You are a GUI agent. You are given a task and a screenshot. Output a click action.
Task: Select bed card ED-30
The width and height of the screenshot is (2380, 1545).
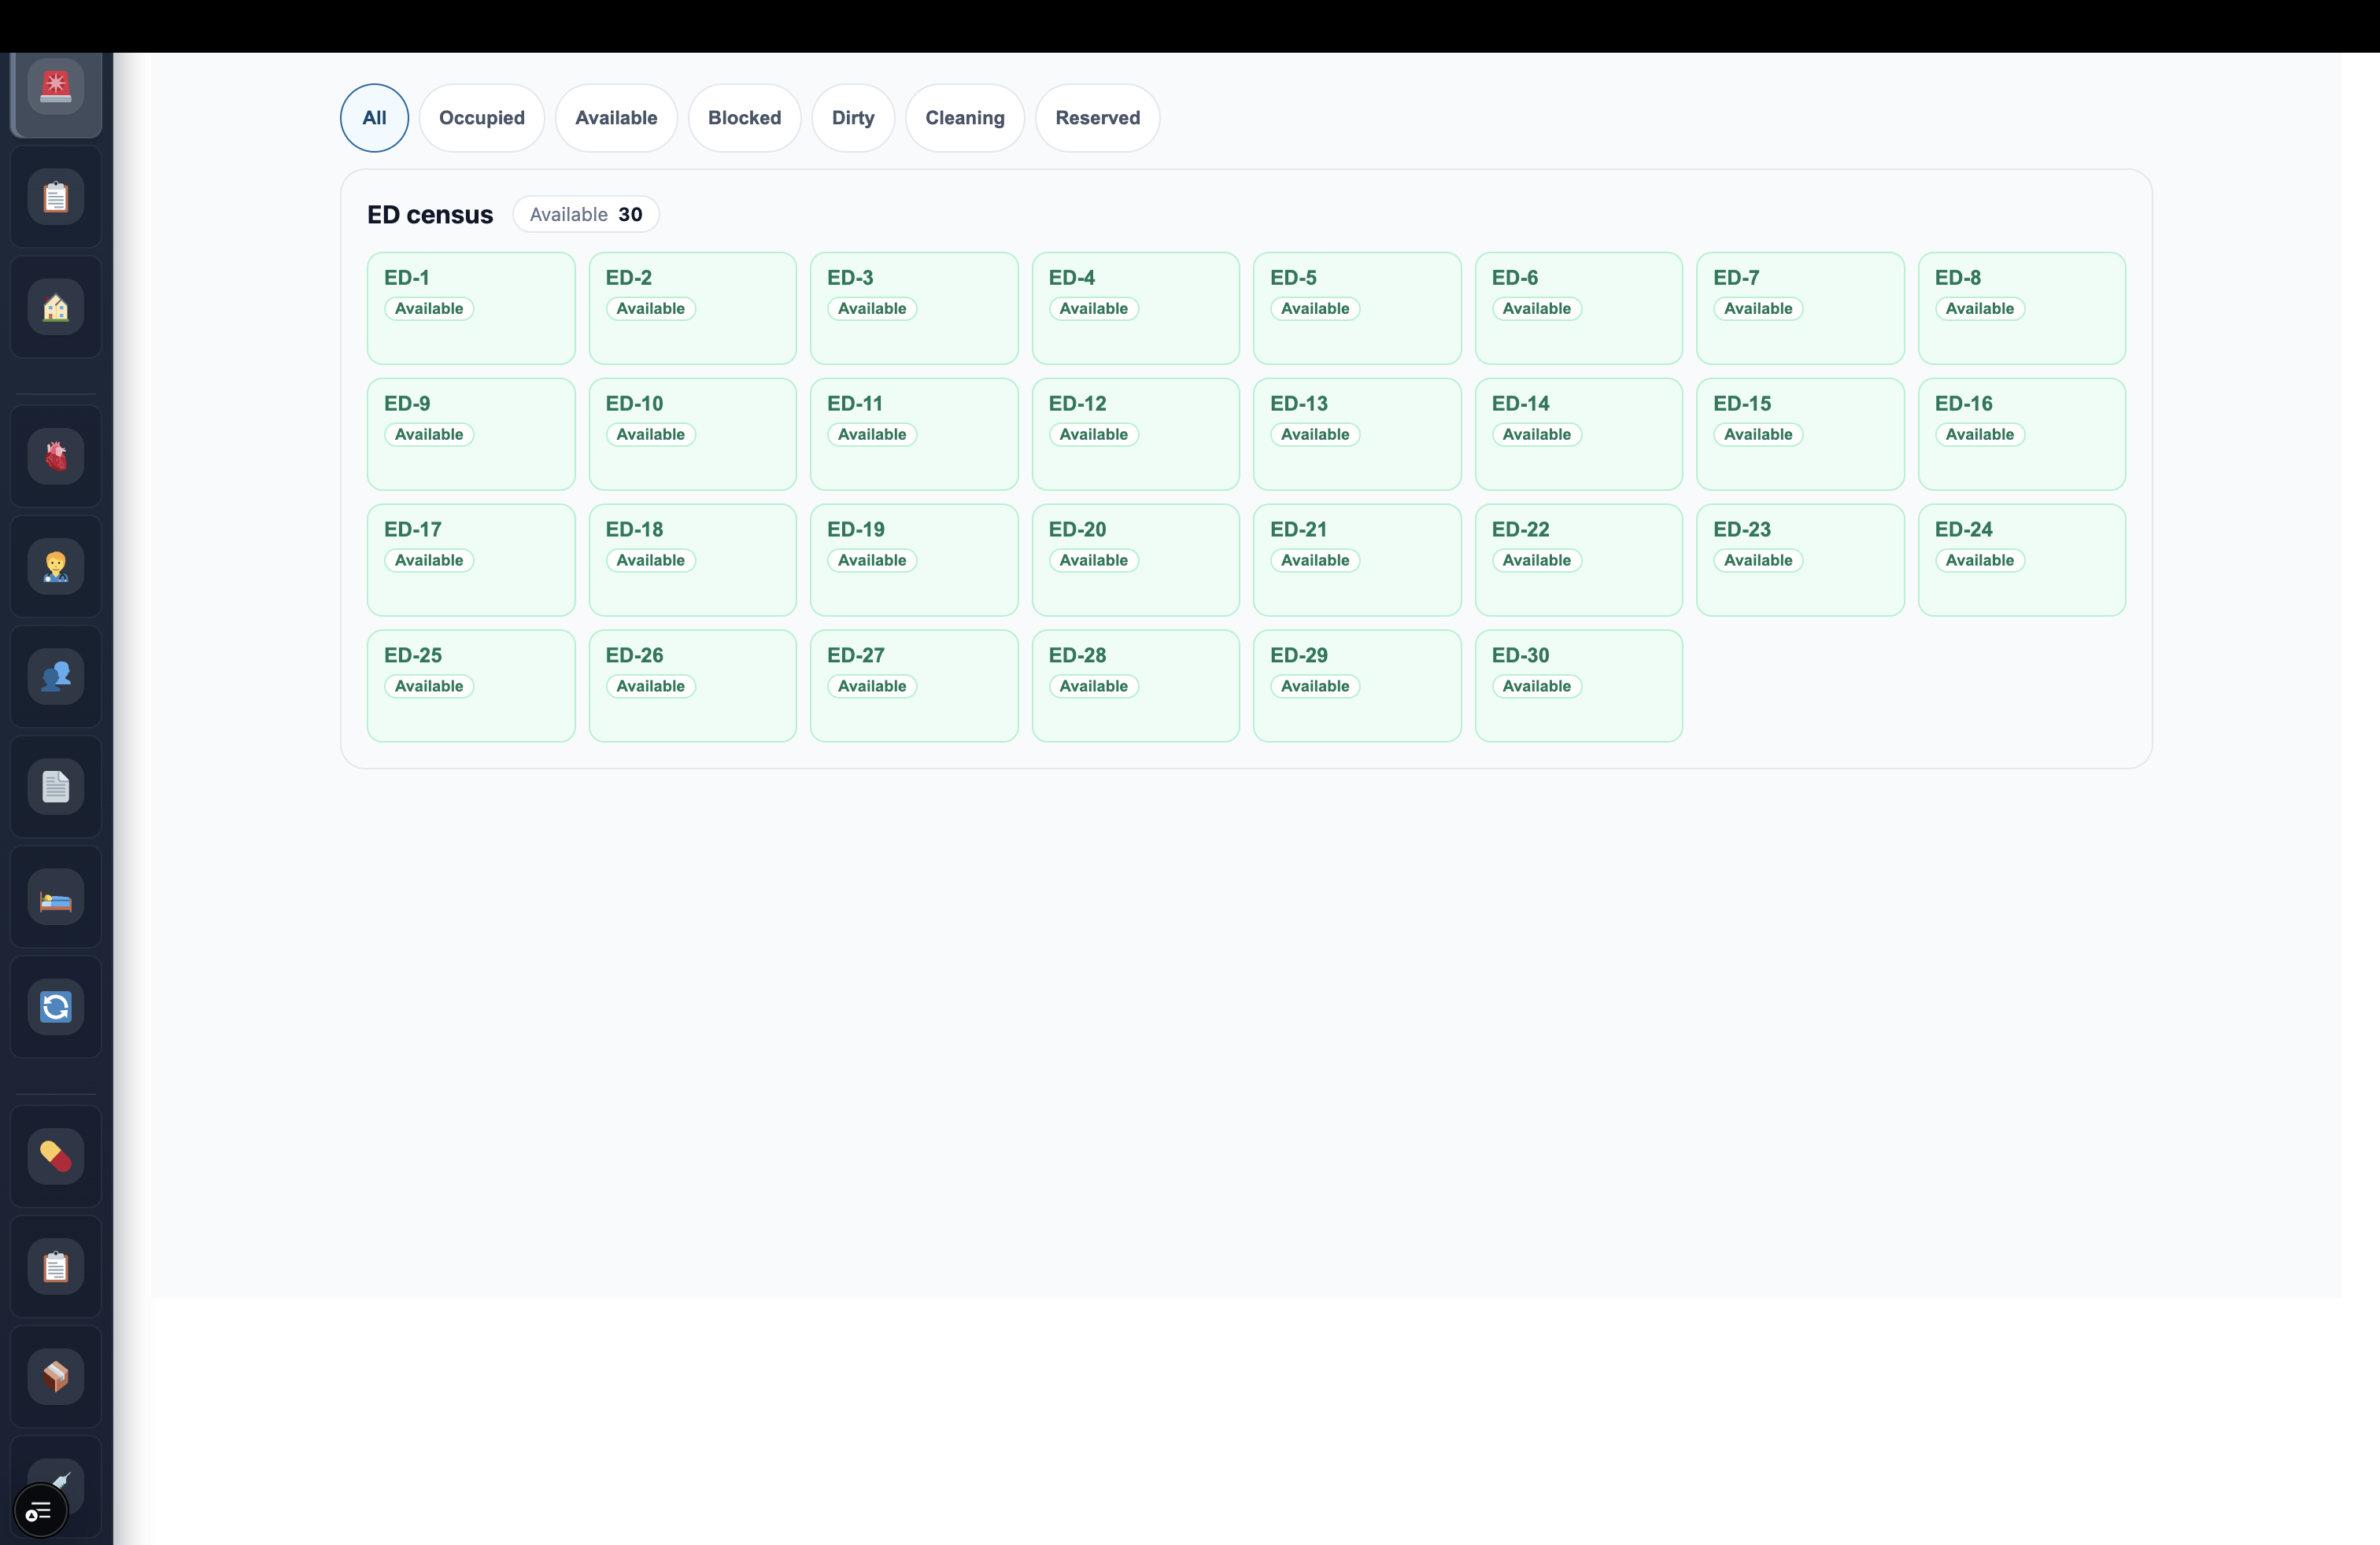(x=1579, y=685)
